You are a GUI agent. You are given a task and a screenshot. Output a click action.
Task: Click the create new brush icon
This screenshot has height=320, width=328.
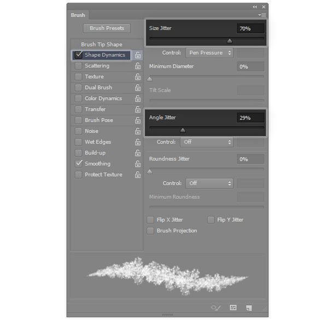click(249, 307)
